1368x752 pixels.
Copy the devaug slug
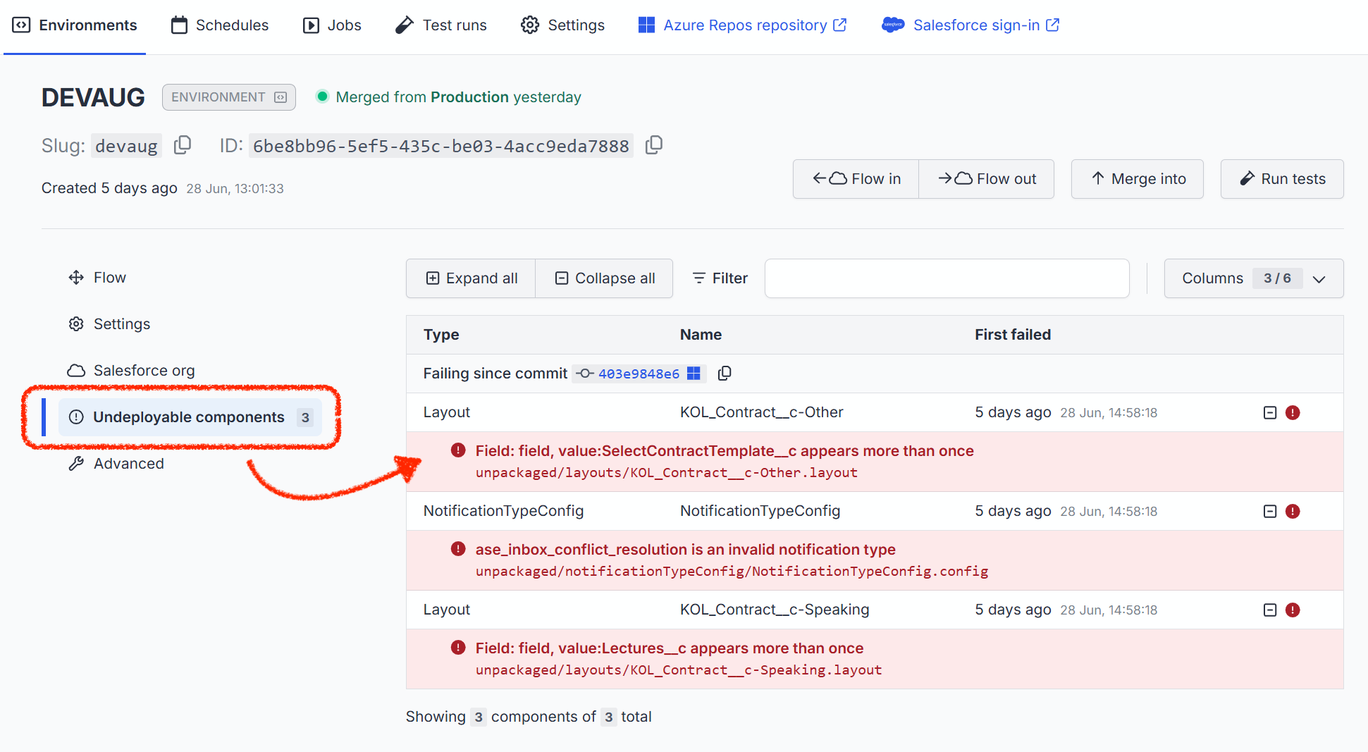pos(183,145)
